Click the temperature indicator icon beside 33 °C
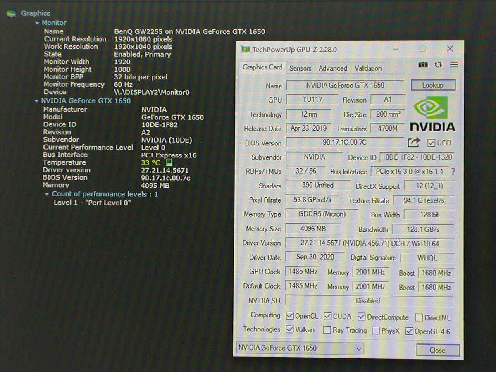This screenshot has width=496, height=372. click(169, 162)
